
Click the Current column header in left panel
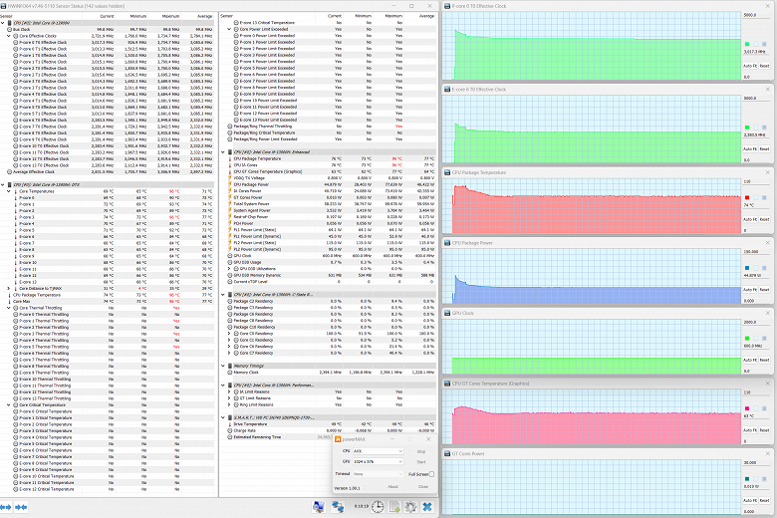point(107,16)
